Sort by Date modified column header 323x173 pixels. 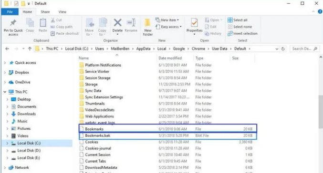[175, 58]
